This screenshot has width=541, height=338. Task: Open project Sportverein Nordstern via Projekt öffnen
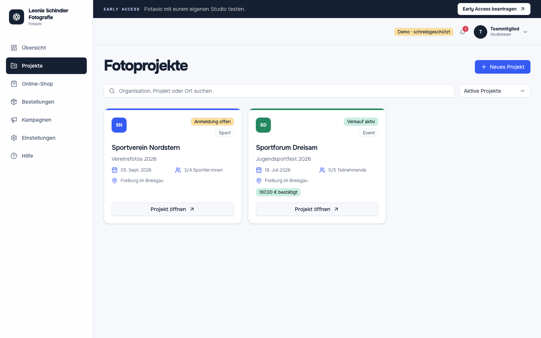[x=173, y=209]
